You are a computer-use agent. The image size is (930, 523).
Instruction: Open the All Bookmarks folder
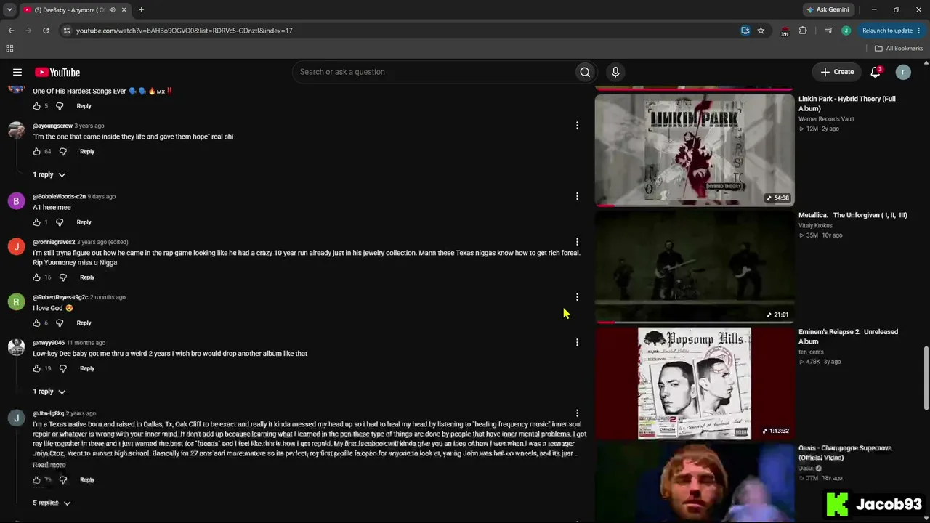(898, 49)
